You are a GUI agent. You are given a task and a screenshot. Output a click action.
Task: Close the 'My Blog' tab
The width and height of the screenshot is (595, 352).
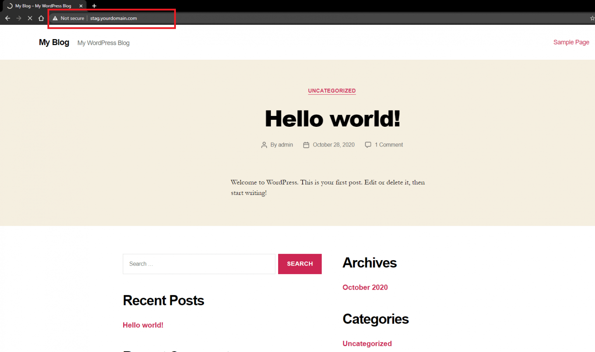point(81,6)
